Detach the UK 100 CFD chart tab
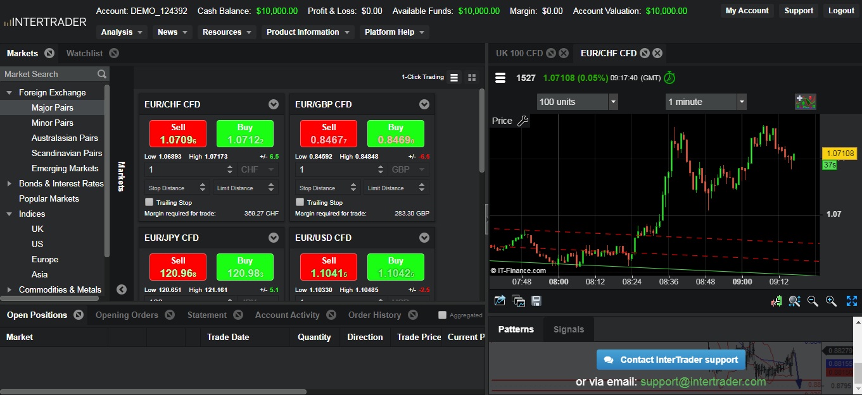Image resolution: width=862 pixels, height=395 pixels. coord(551,53)
